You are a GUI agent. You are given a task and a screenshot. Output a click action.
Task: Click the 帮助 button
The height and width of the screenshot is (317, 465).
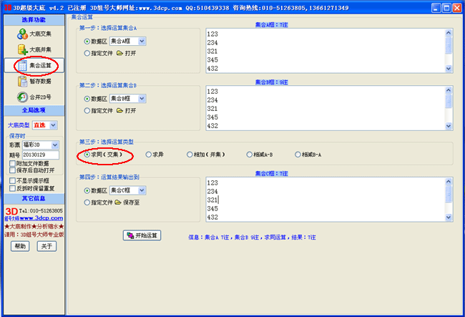20,246
